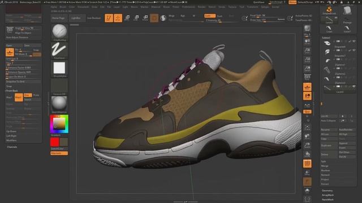Select the Move gizmo tool
Screen dimensions: 362x203
(127, 18)
